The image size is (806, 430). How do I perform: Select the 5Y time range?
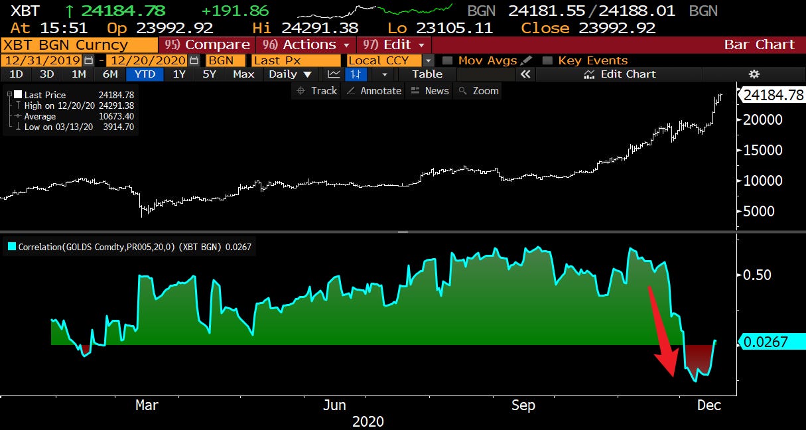(210, 74)
